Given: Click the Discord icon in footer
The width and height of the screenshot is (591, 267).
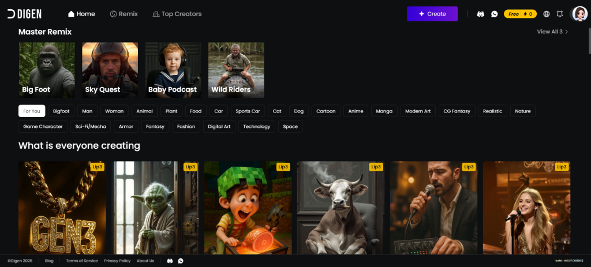Looking at the screenshot, I should (x=170, y=261).
